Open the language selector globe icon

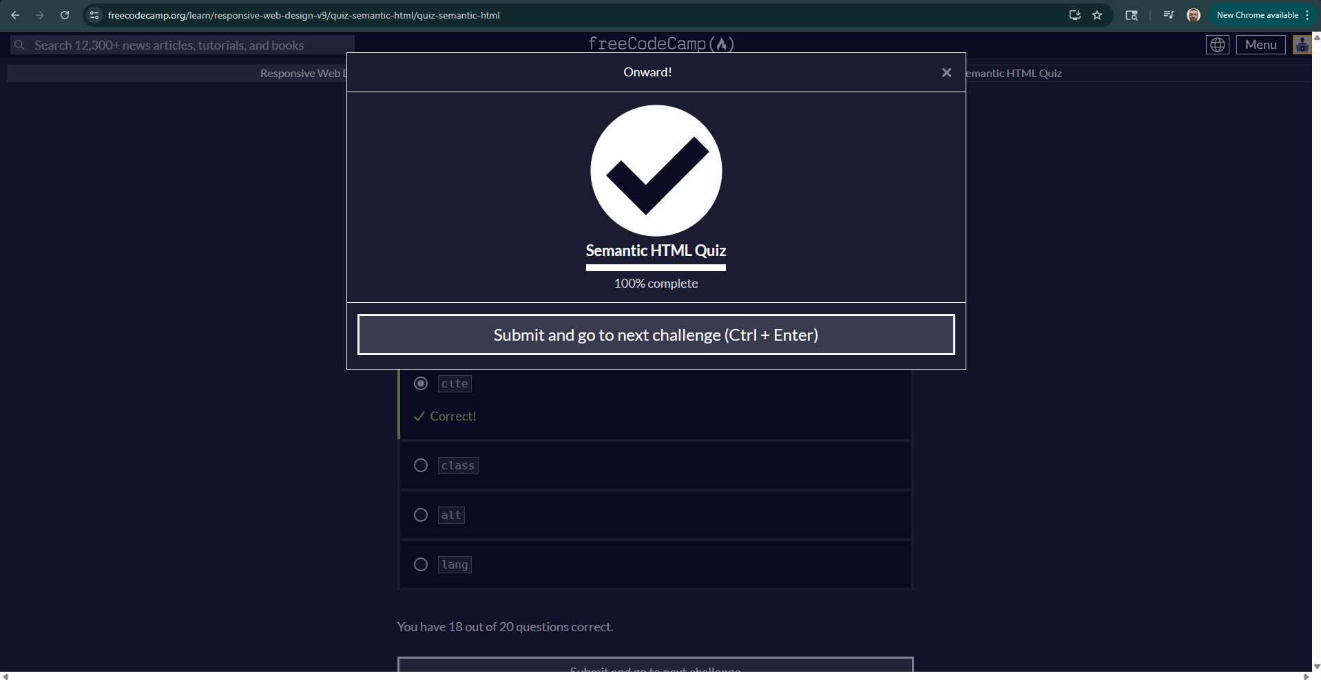click(1217, 45)
